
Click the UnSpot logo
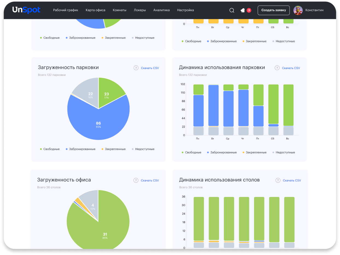(x=26, y=10)
